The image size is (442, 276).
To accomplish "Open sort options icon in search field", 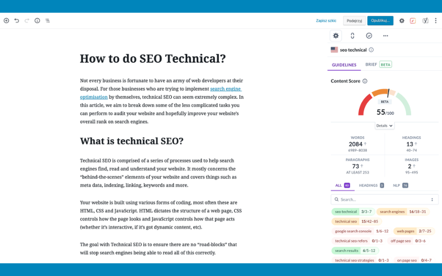I will pos(432,199).
